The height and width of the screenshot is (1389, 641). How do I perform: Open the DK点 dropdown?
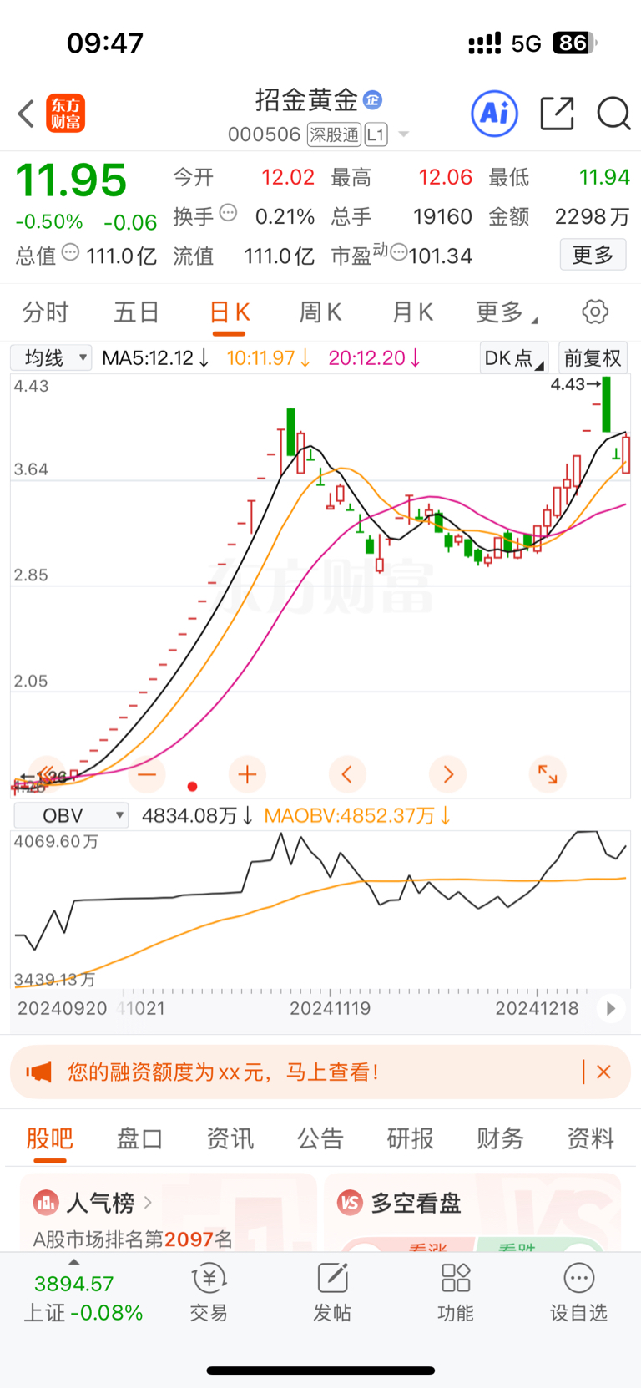pyautogui.click(x=513, y=358)
